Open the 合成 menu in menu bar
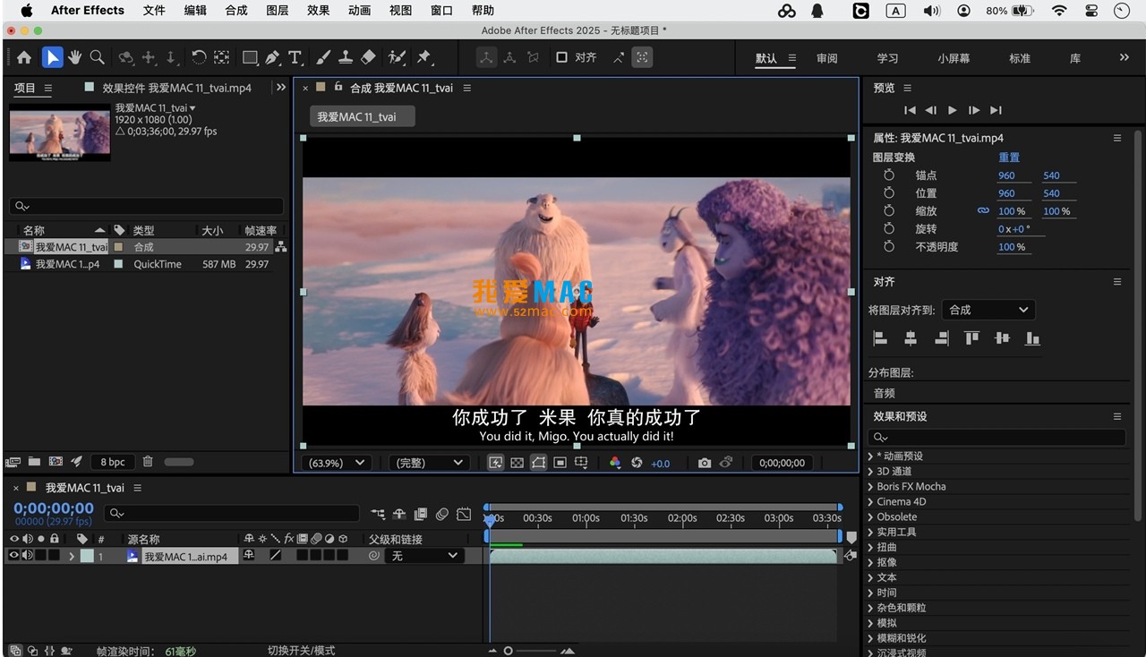The image size is (1146, 657). point(236,11)
